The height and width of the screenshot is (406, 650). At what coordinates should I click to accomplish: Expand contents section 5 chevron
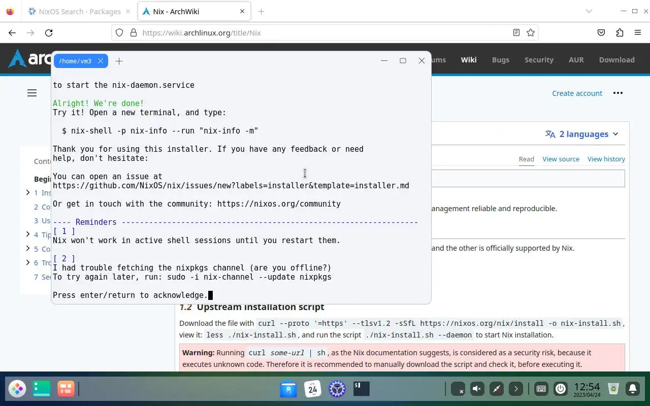28,248
